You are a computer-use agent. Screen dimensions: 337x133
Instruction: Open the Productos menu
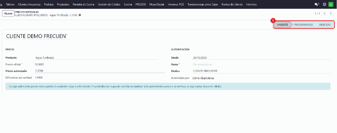63,4
